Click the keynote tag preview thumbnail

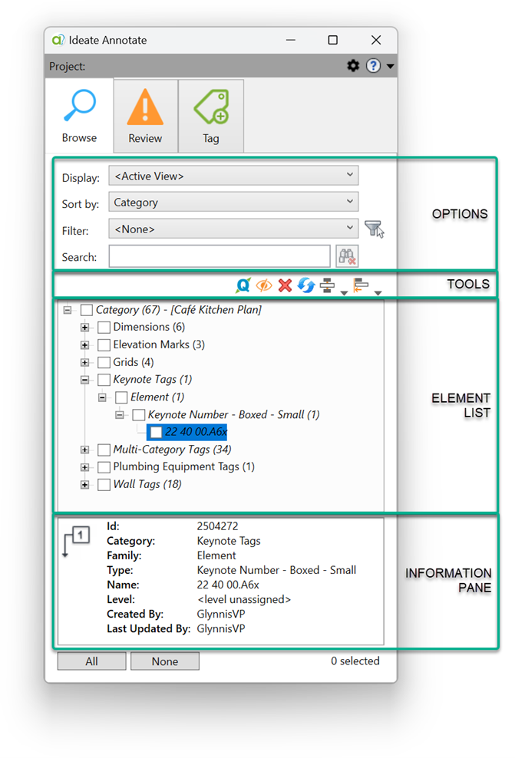77,542
